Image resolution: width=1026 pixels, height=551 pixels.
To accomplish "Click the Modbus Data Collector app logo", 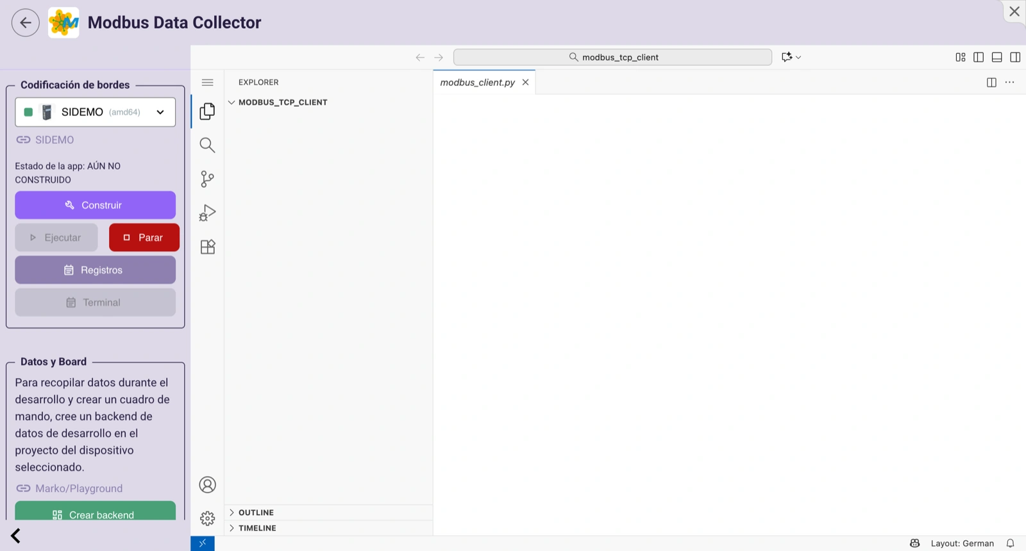I will point(63,22).
